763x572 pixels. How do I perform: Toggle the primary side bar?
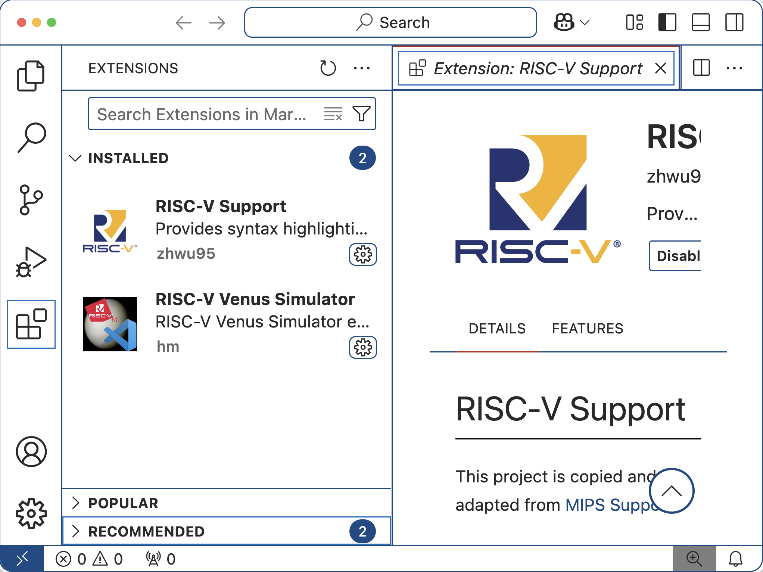coord(667,22)
